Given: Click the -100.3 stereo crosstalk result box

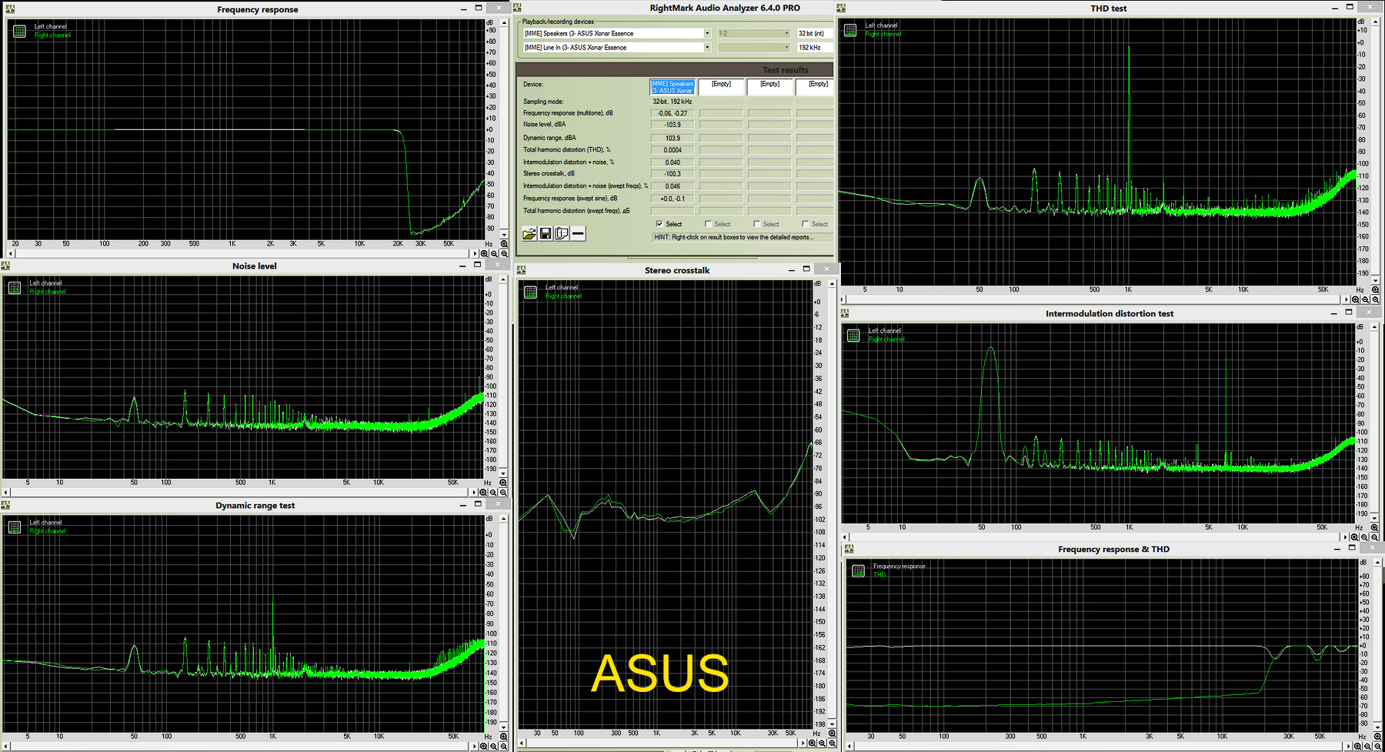Looking at the screenshot, I should click(672, 174).
